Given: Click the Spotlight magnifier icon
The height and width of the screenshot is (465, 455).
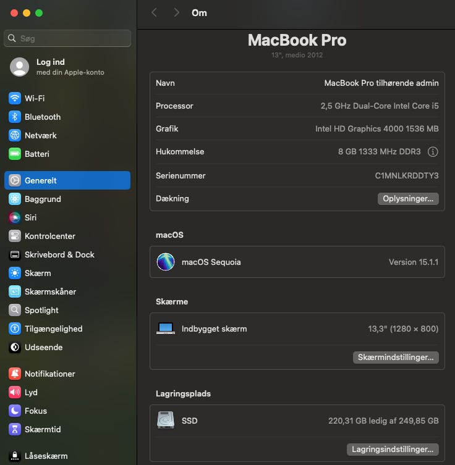Looking at the screenshot, I should coord(15,310).
